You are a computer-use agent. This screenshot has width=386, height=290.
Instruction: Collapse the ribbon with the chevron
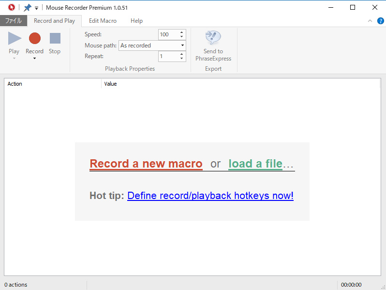[370, 21]
